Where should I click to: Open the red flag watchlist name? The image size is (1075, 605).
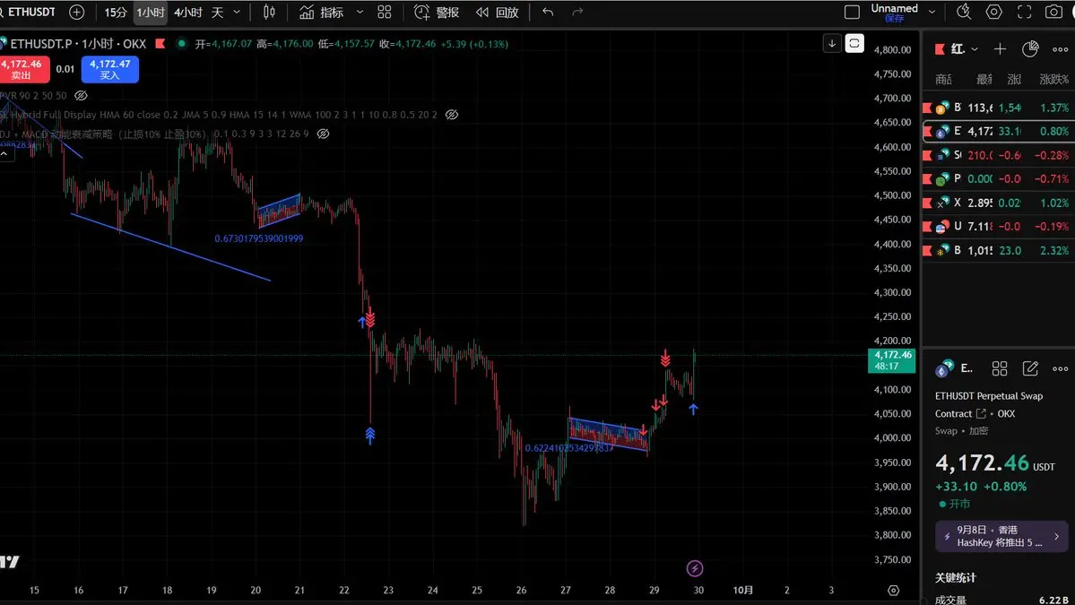(951, 49)
